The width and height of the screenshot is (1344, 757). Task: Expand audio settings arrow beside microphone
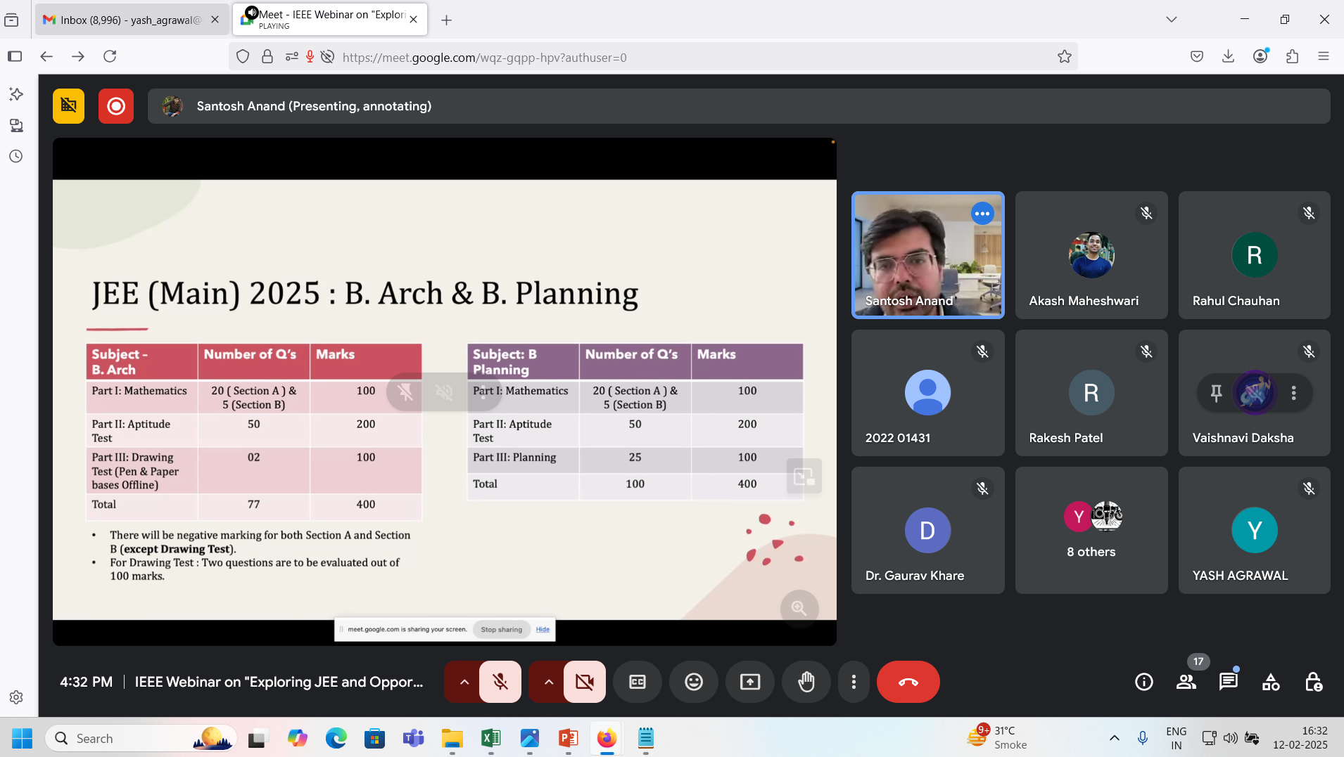tap(464, 682)
